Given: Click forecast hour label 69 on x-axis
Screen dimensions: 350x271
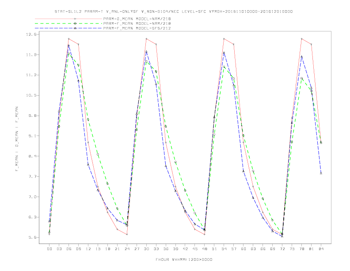Looking at the screenshot, I should [x=273, y=249].
